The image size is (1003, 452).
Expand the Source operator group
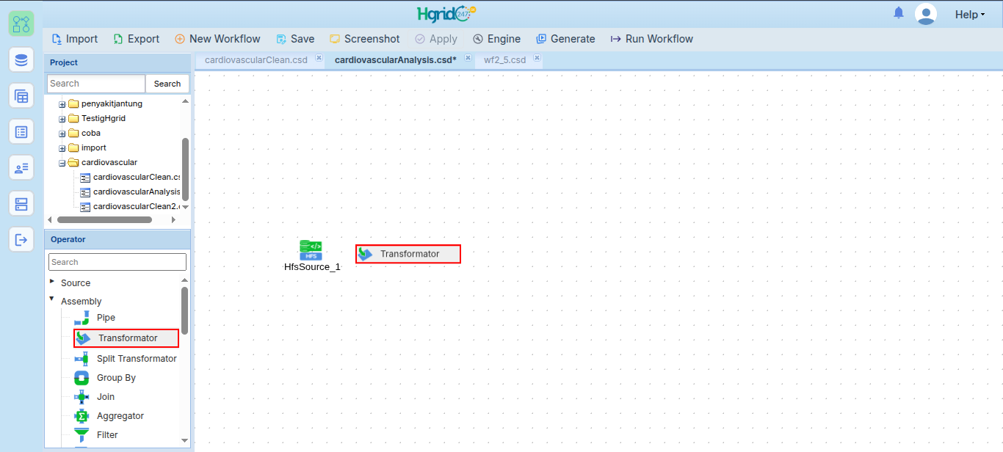coord(52,282)
